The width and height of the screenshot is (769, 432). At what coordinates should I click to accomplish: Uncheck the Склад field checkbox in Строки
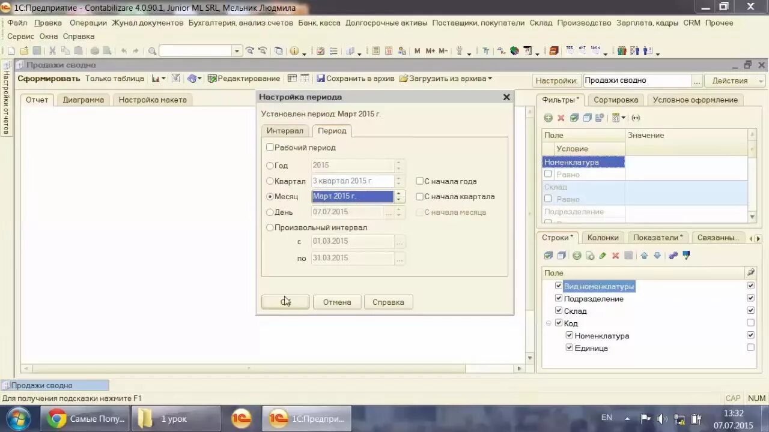559,310
